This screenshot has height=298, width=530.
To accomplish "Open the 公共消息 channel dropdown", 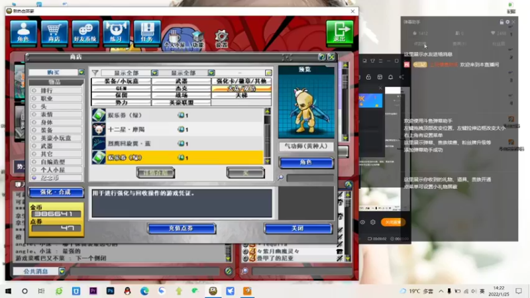I will [62, 271].
